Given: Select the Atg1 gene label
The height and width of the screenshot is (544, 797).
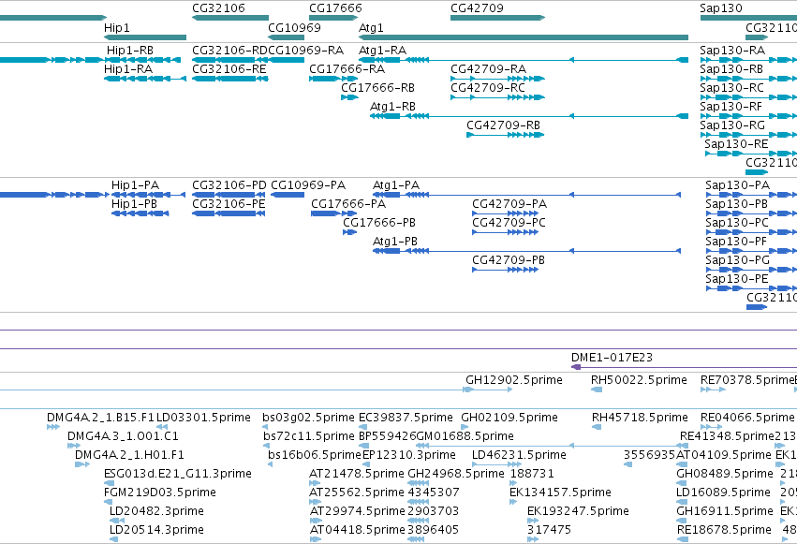Looking at the screenshot, I should [371, 28].
